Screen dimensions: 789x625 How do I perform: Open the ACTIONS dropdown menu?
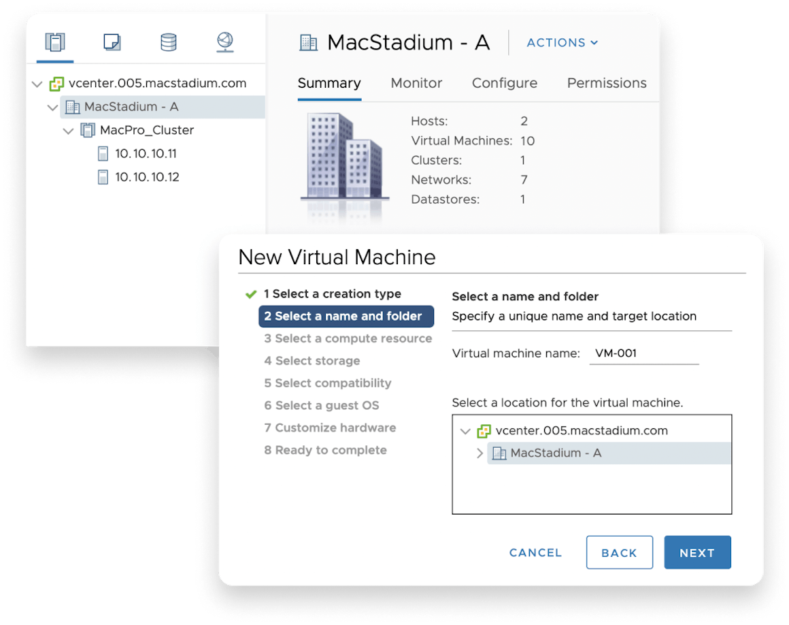[x=562, y=43]
